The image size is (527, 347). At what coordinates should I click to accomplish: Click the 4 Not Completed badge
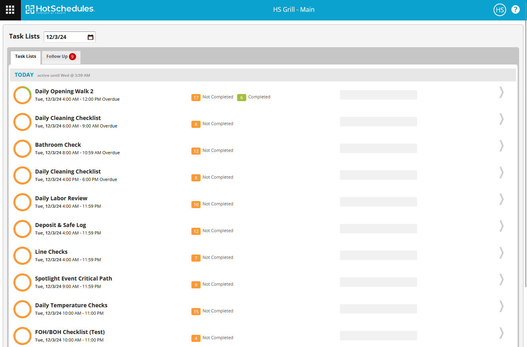pos(196,338)
